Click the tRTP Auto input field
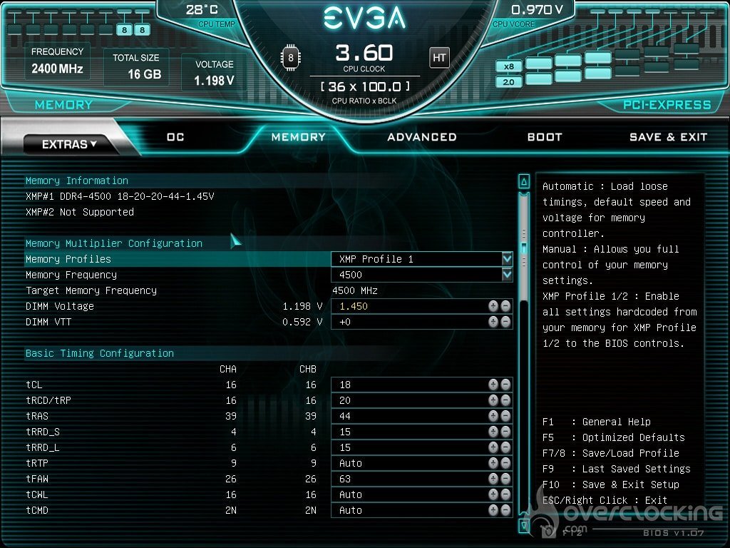 coord(422,463)
